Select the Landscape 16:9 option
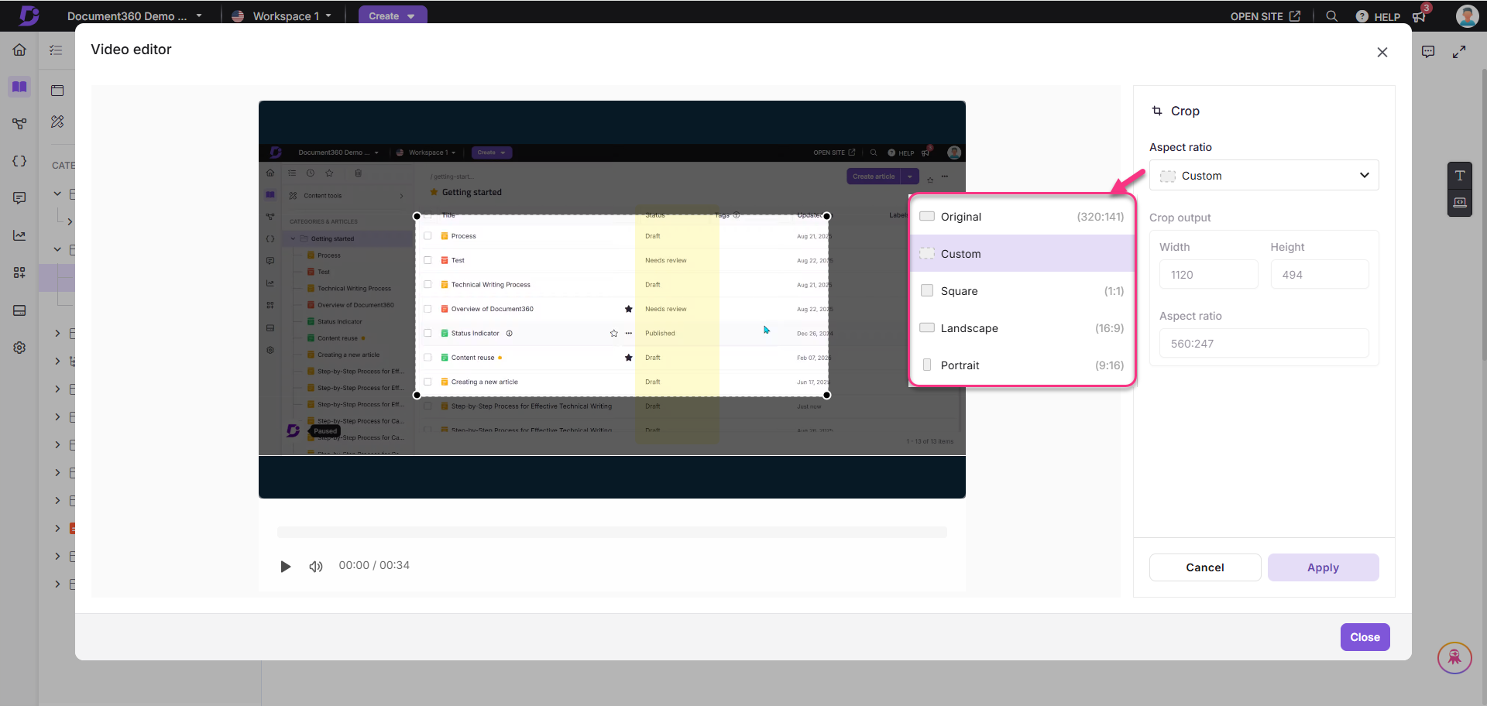This screenshot has width=1487, height=706. (x=1022, y=328)
